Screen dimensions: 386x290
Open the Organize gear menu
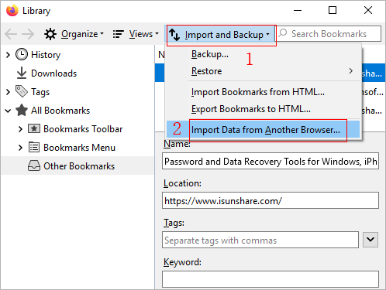[74, 34]
